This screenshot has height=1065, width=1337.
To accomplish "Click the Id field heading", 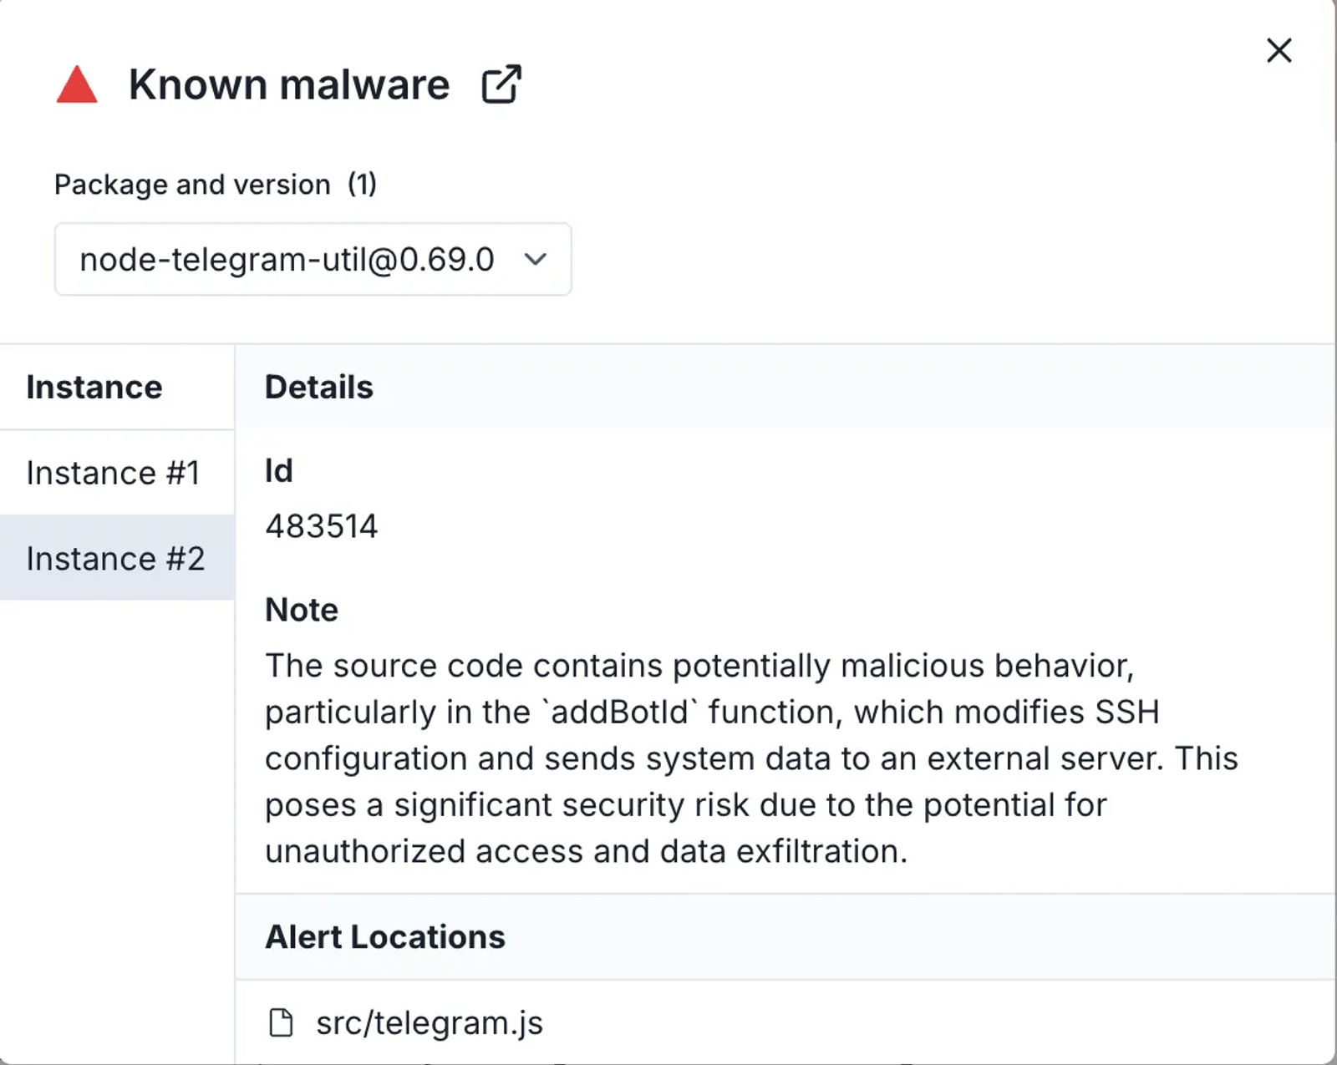I will pyautogui.click(x=279, y=471).
